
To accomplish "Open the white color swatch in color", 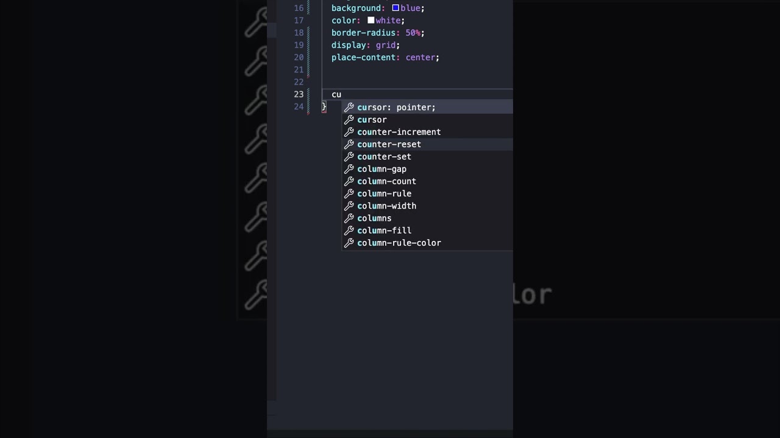I will click(x=370, y=20).
